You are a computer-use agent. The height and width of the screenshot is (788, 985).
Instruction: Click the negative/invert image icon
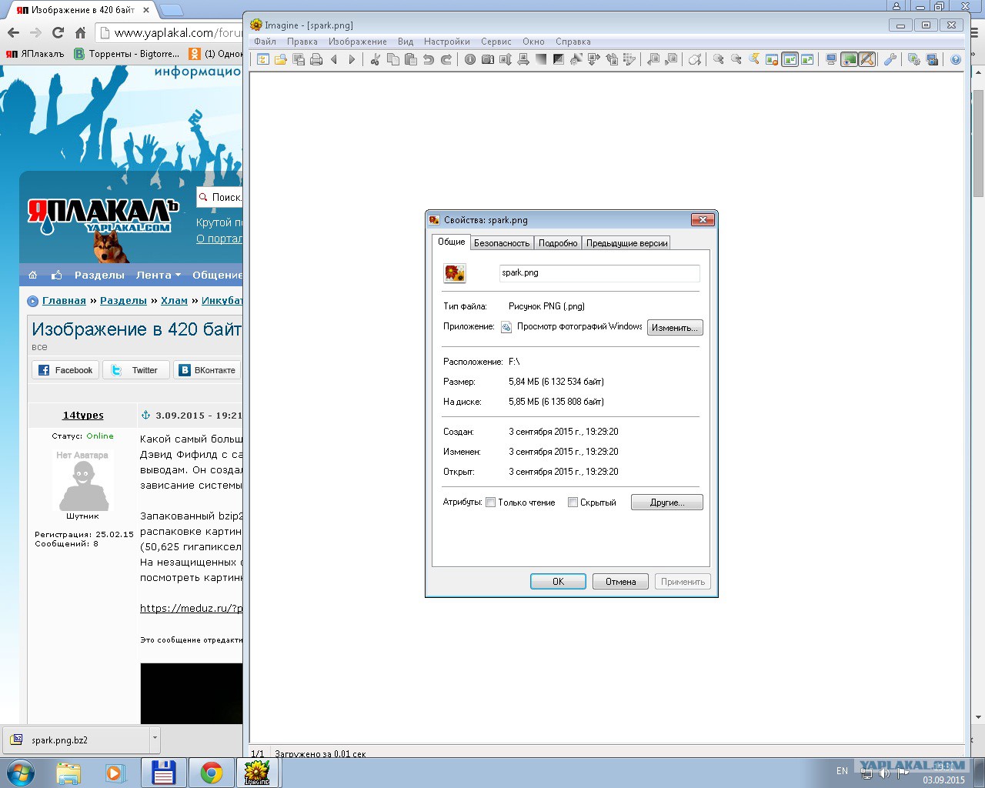[559, 59]
